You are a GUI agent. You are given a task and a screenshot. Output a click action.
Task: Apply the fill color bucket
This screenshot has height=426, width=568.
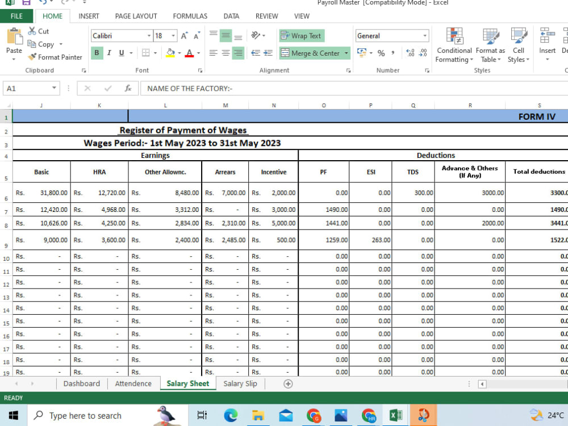(170, 53)
